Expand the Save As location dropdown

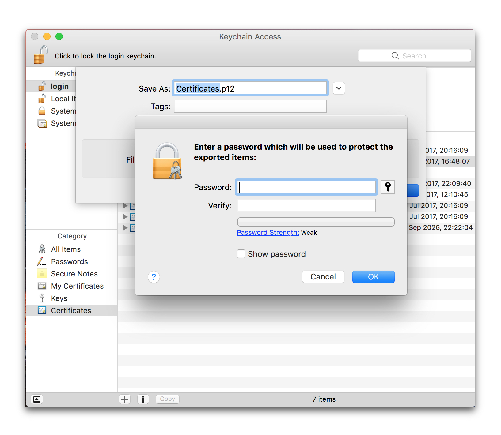(x=339, y=88)
